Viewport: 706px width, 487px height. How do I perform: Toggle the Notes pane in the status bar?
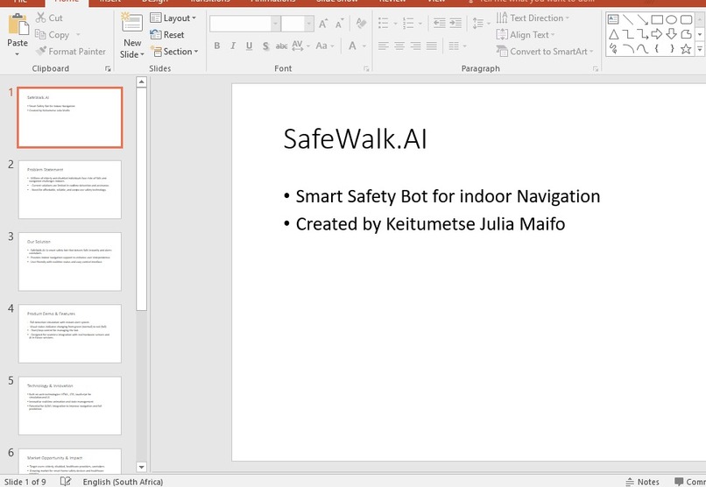pyautogui.click(x=643, y=482)
